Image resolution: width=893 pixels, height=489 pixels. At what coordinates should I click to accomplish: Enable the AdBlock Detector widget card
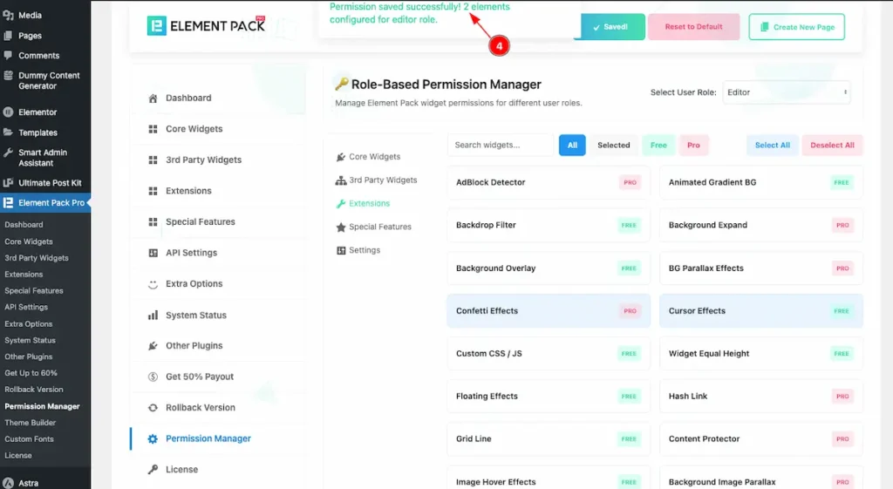(548, 183)
